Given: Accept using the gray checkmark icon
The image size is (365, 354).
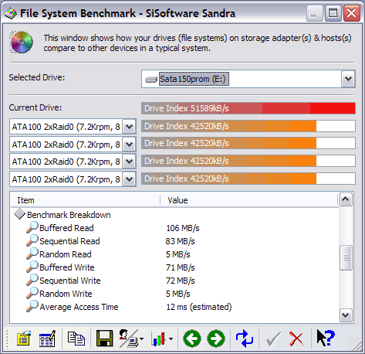Looking at the screenshot, I should 273,339.
